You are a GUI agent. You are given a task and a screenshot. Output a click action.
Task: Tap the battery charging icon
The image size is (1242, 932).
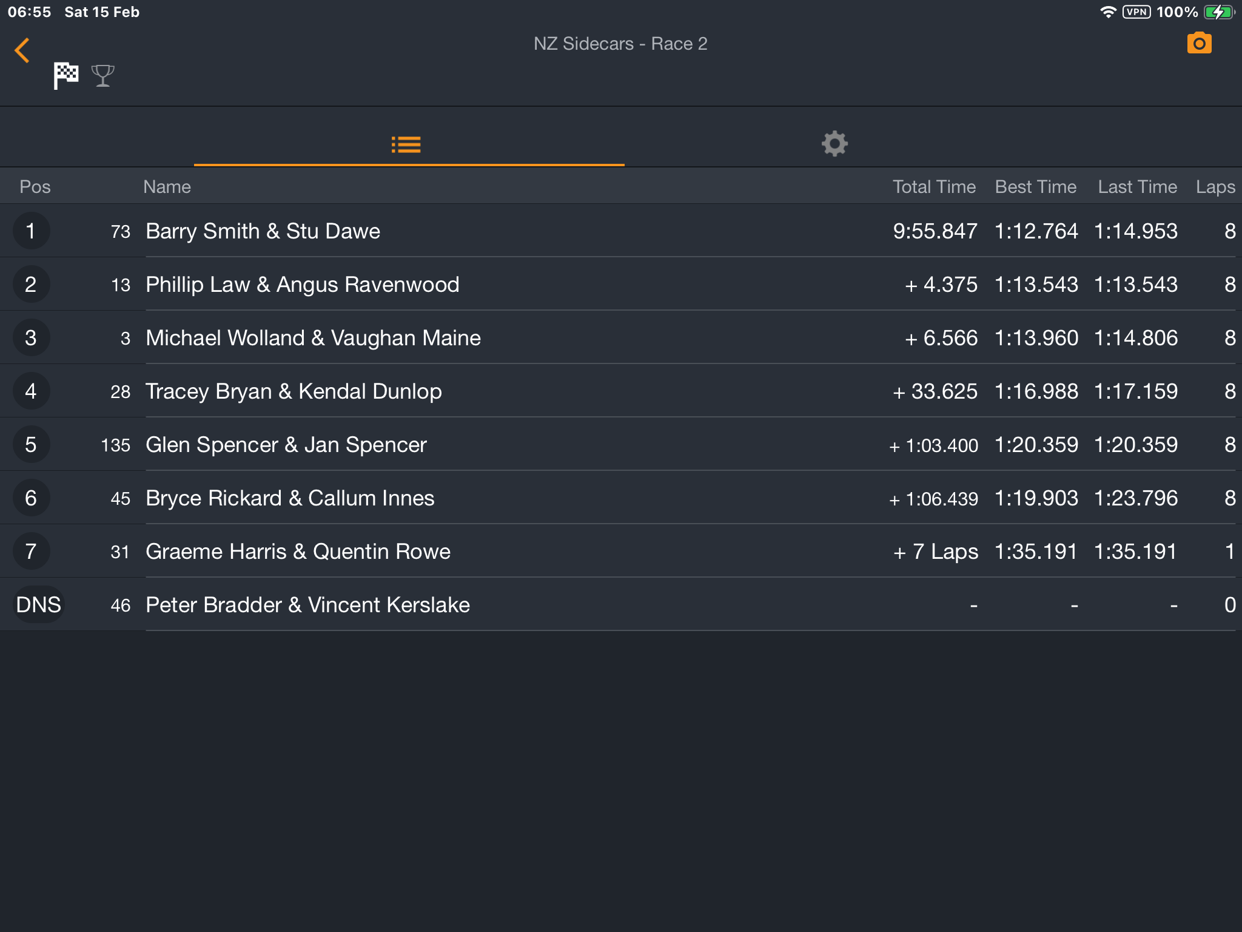(1220, 12)
